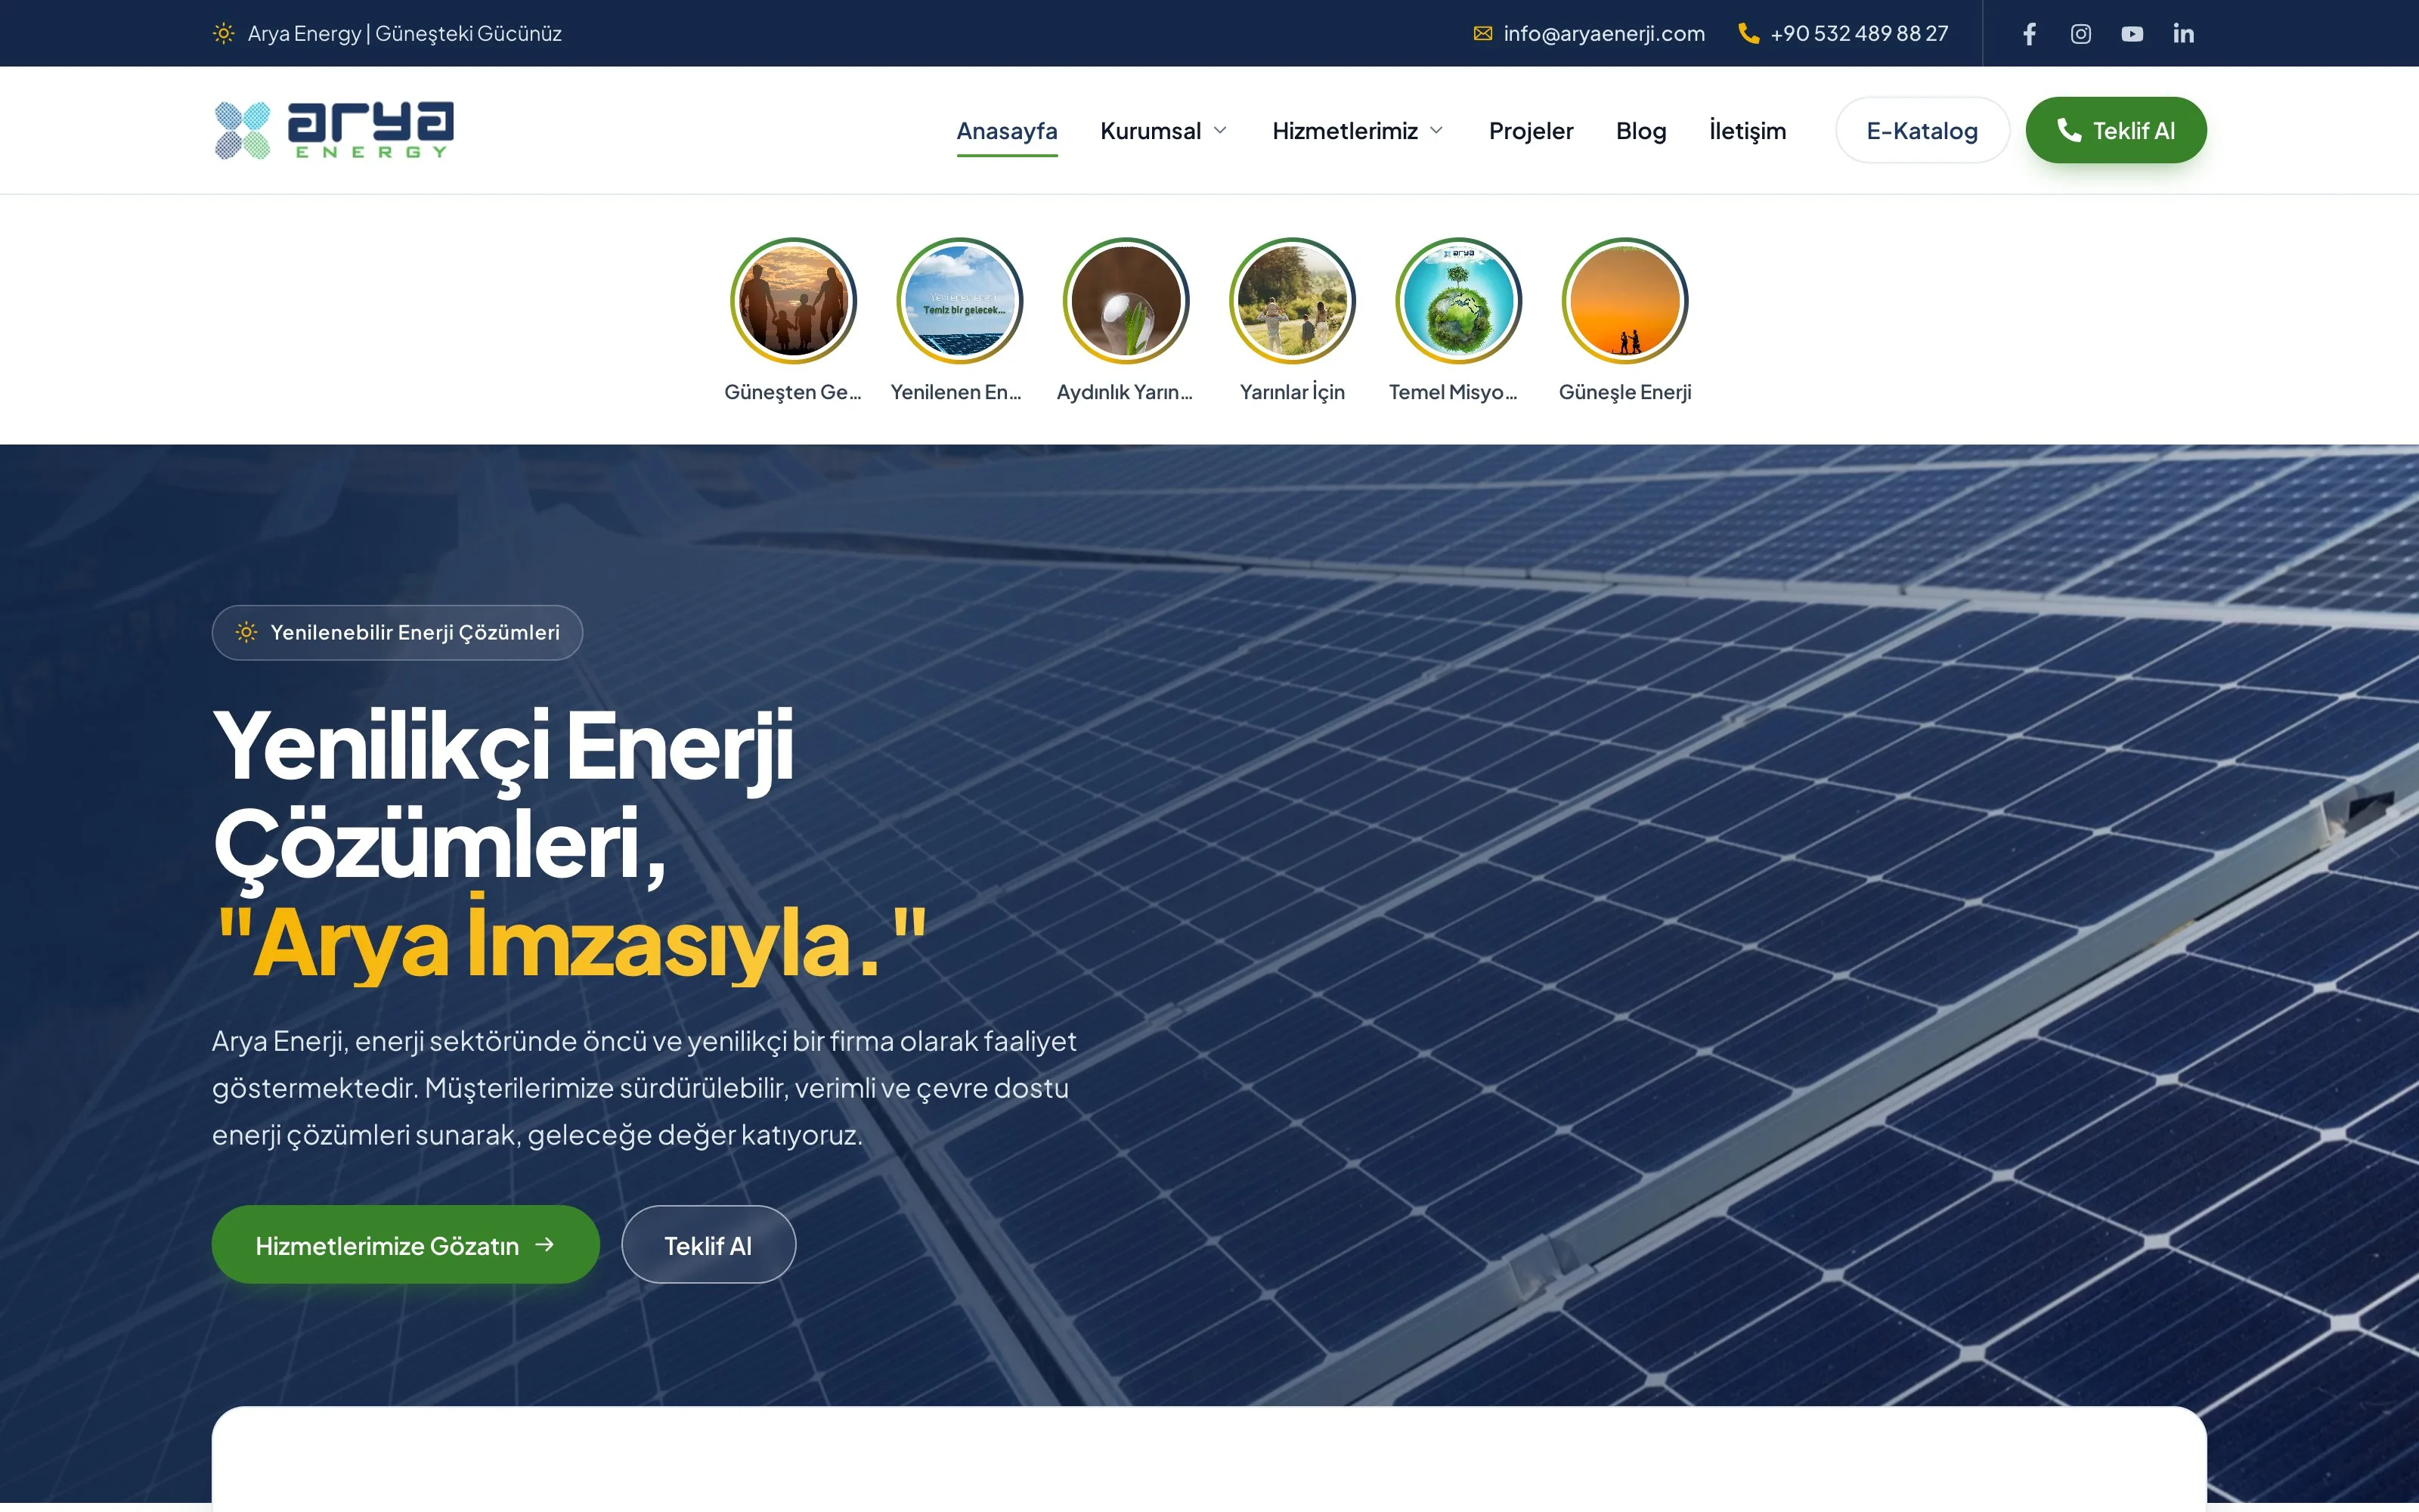2419x1512 pixels.
Task: Open the Temel Misyo... story thumbnail
Action: (x=1458, y=300)
